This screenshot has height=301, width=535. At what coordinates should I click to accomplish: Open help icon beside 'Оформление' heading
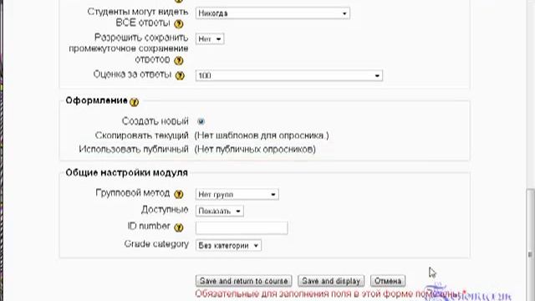(x=134, y=102)
